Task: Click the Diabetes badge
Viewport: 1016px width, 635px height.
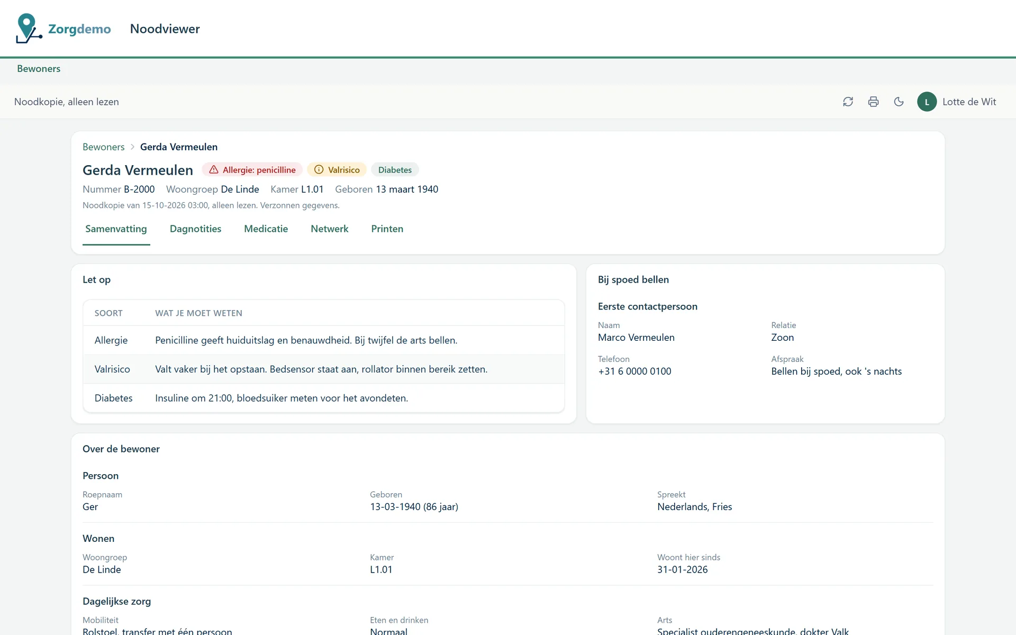Action: coord(395,170)
